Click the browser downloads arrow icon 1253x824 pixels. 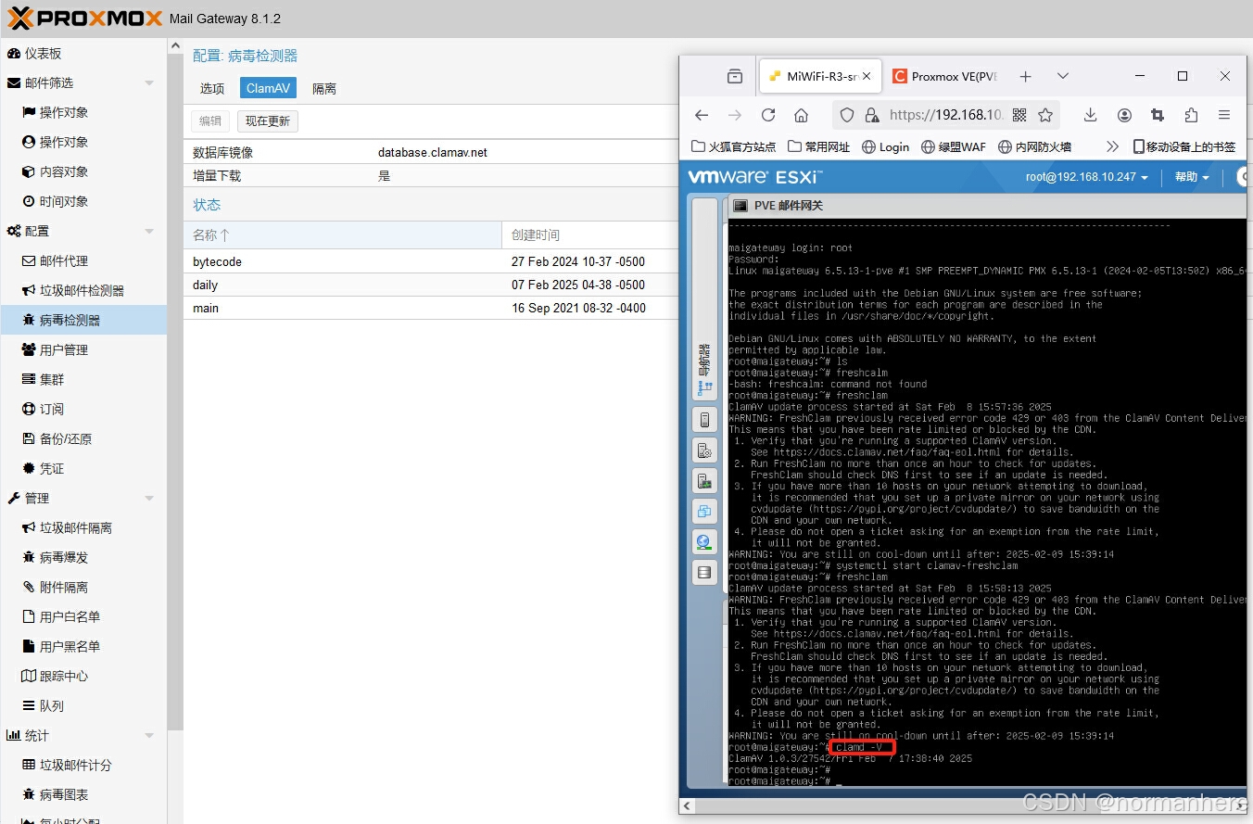point(1090,114)
